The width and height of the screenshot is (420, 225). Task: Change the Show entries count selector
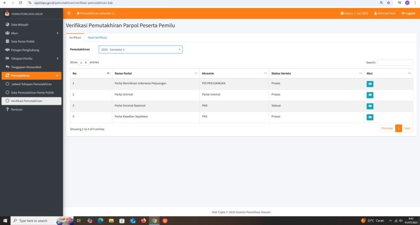tap(83, 63)
